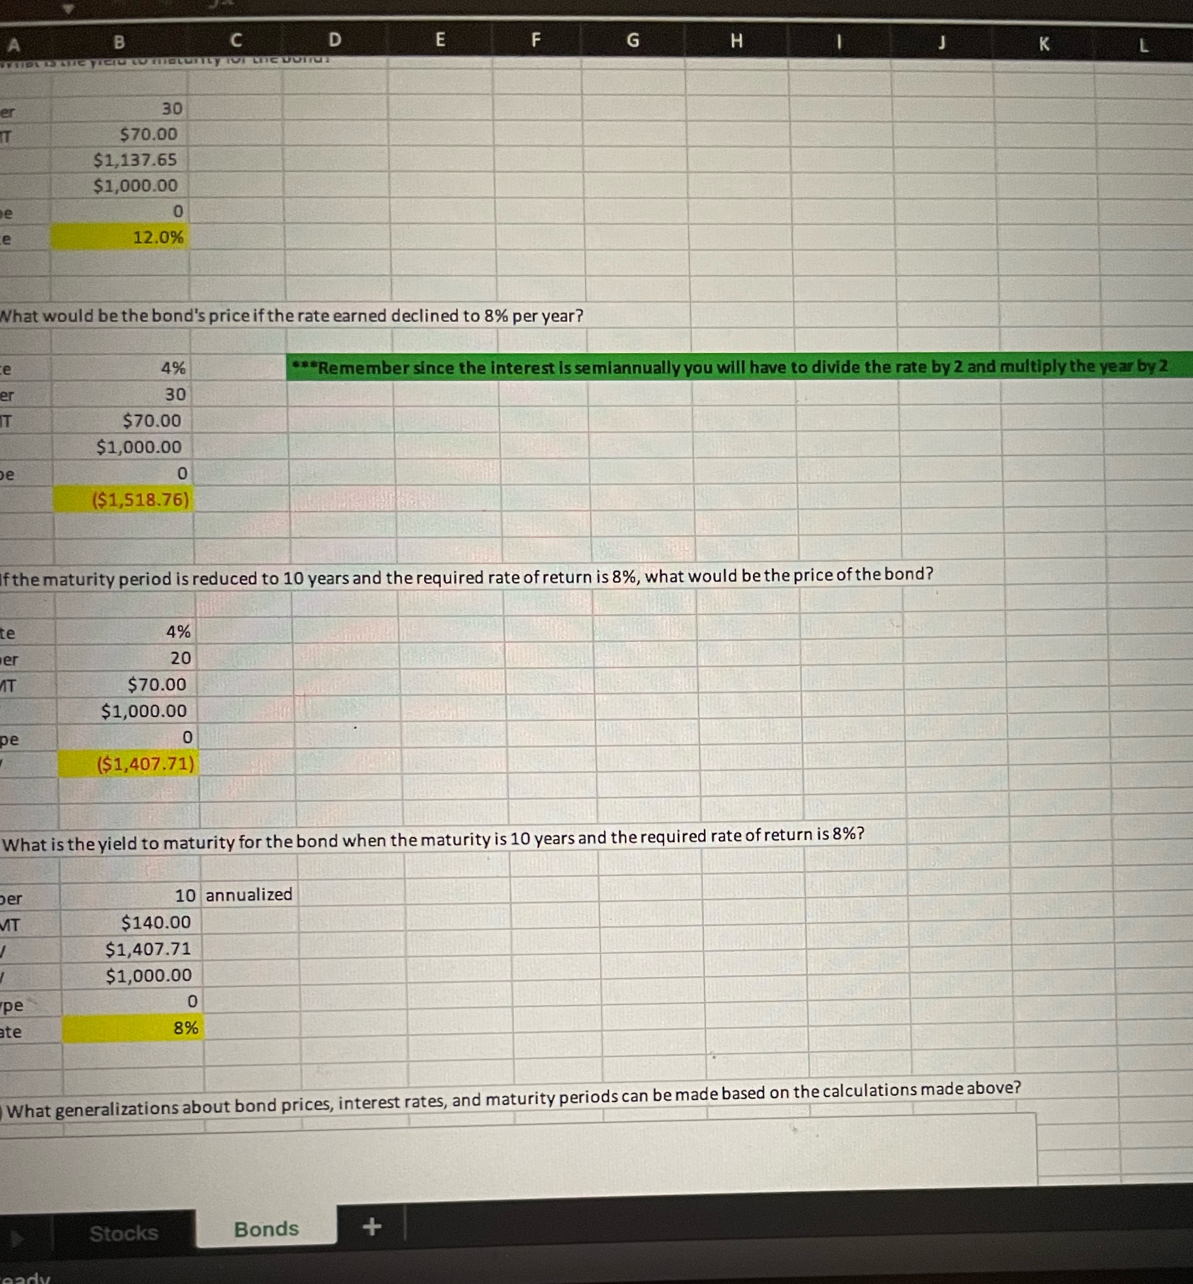Image resolution: width=1193 pixels, height=1284 pixels.
Task: Select the 'annualized' label cell
Action: coord(249,895)
